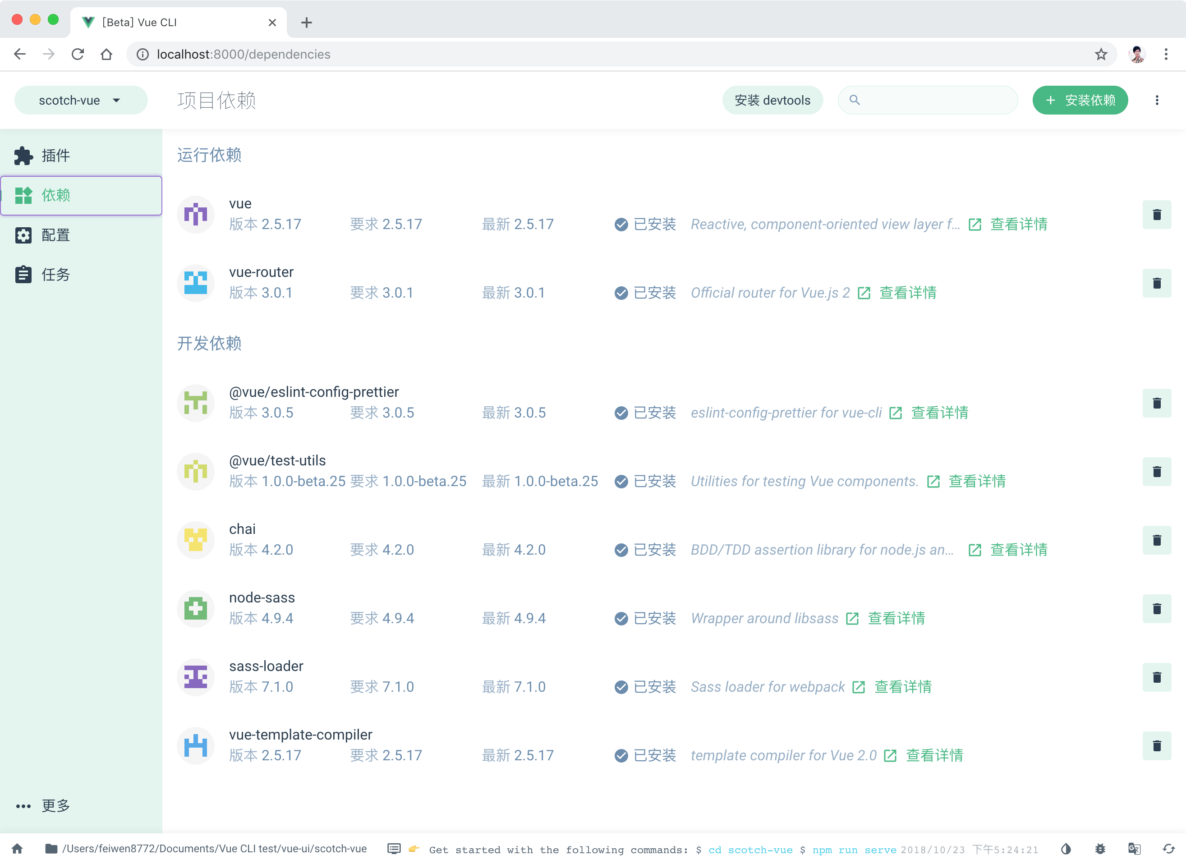Click the reset plugin API refresh icon
This screenshot has height=864, width=1186.
(x=1168, y=848)
